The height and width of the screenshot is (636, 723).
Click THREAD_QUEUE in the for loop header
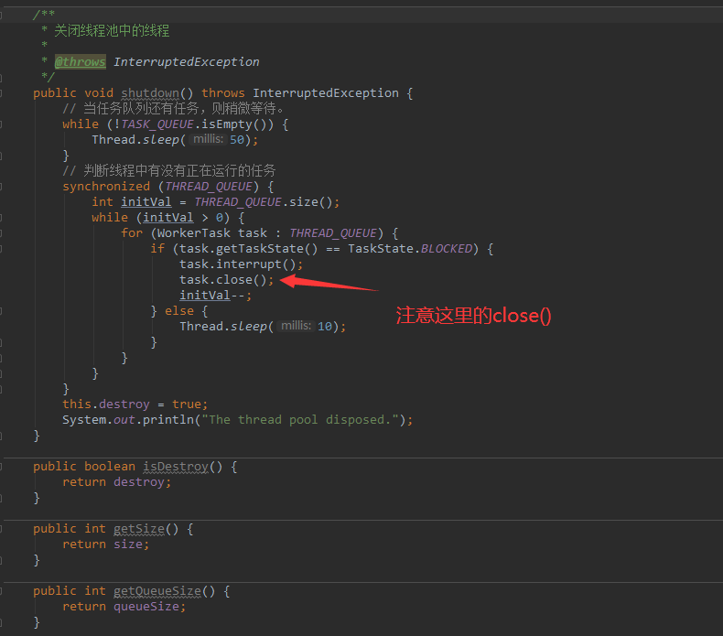(333, 233)
